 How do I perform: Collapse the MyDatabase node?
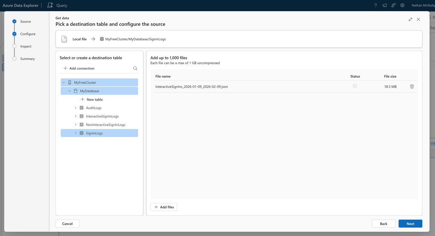click(x=70, y=91)
